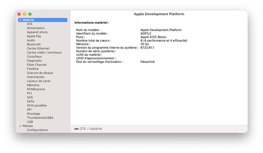
Task: Open the Cartes Ethernet entry
Action: point(38,48)
